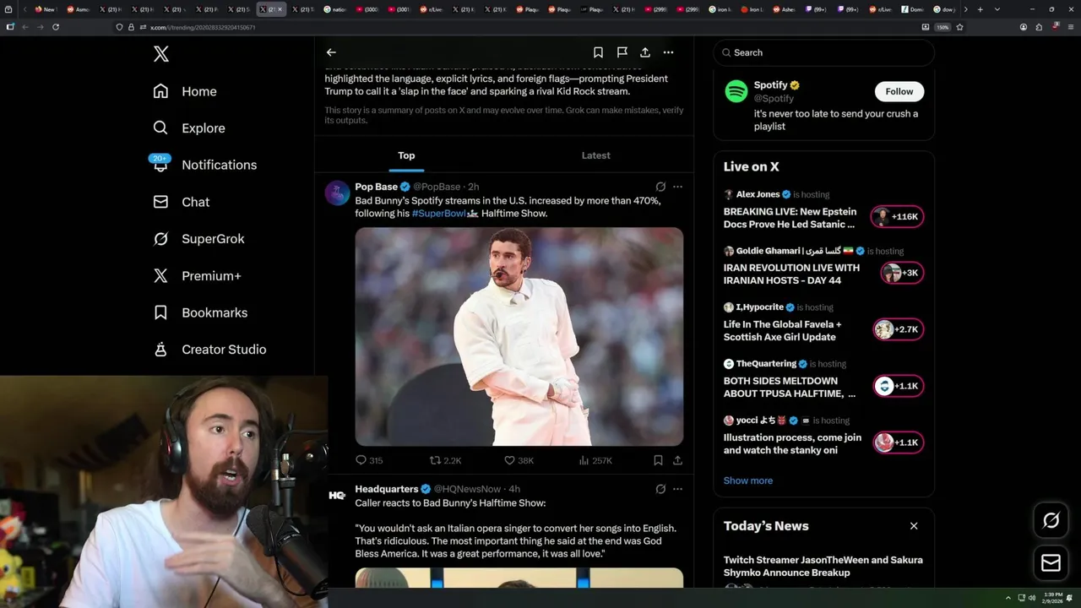Open the list all tabs dropdown

(997, 9)
